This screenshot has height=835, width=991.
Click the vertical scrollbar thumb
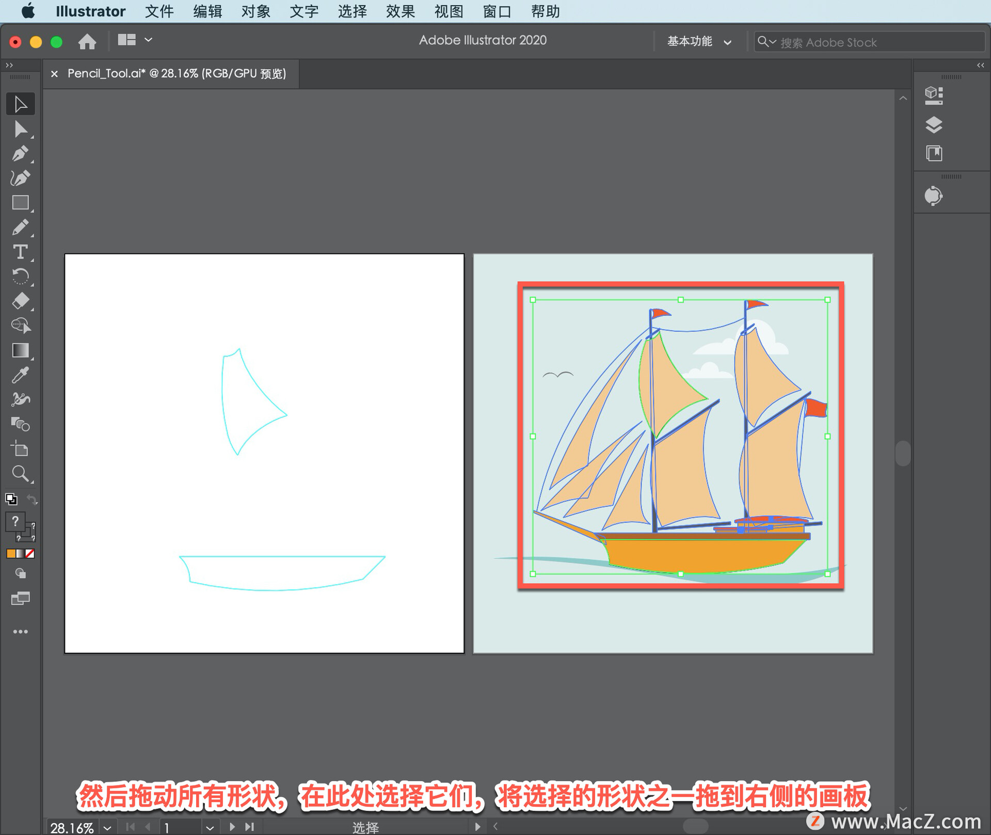(903, 453)
